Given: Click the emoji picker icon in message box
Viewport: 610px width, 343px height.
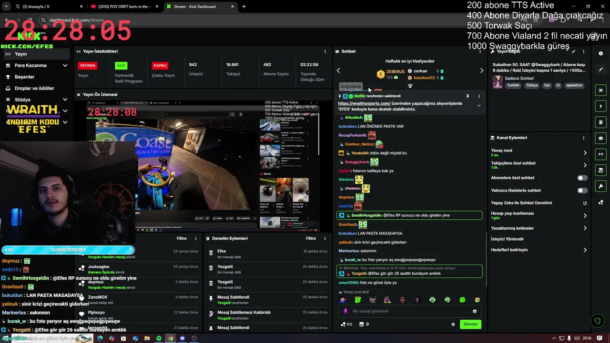Looking at the screenshot, I should [475, 311].
